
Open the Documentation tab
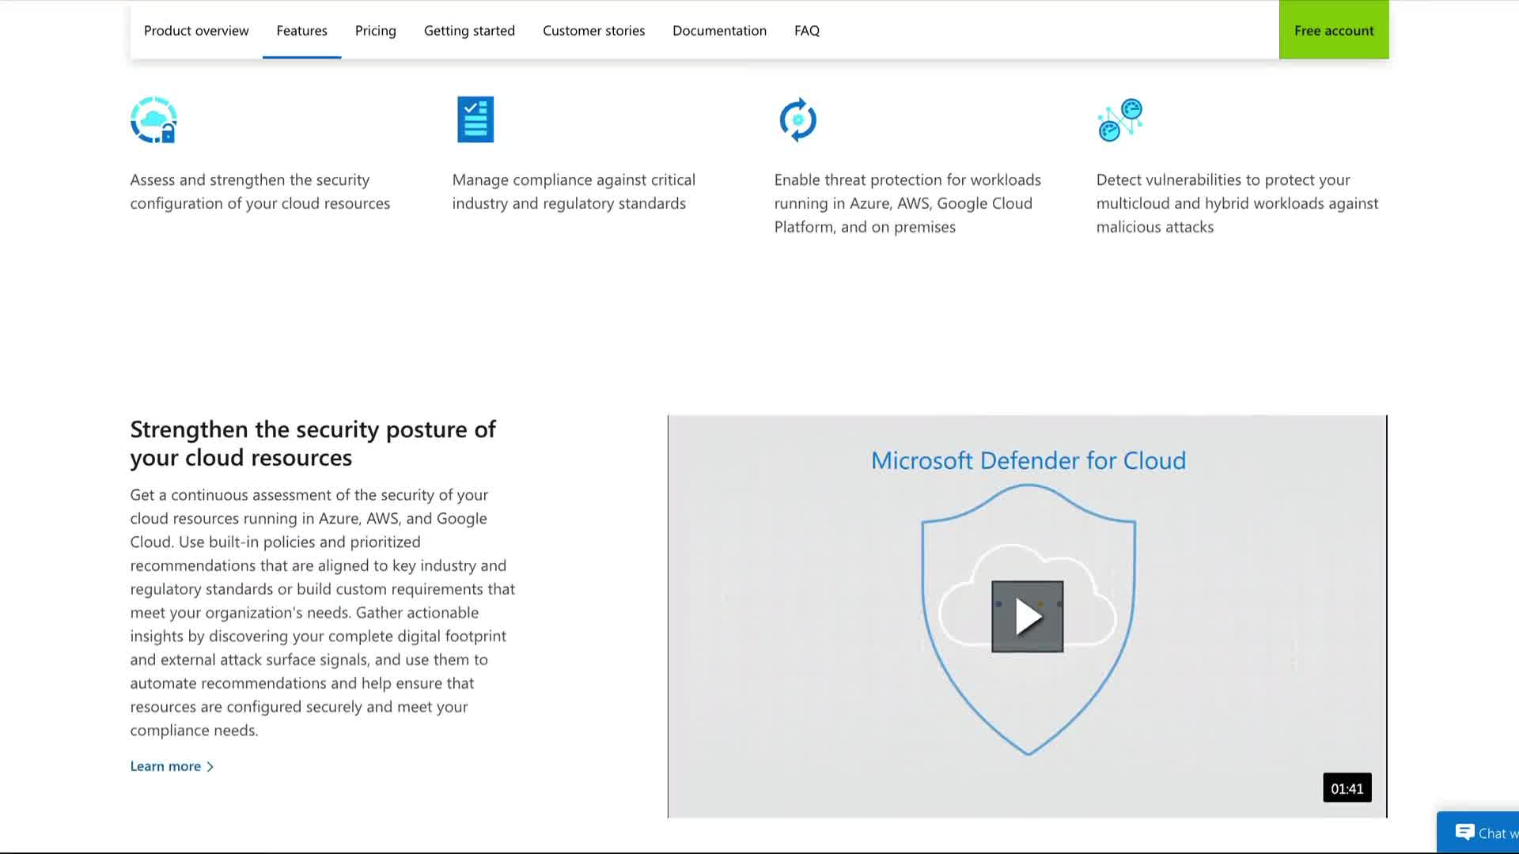(719, 31)
